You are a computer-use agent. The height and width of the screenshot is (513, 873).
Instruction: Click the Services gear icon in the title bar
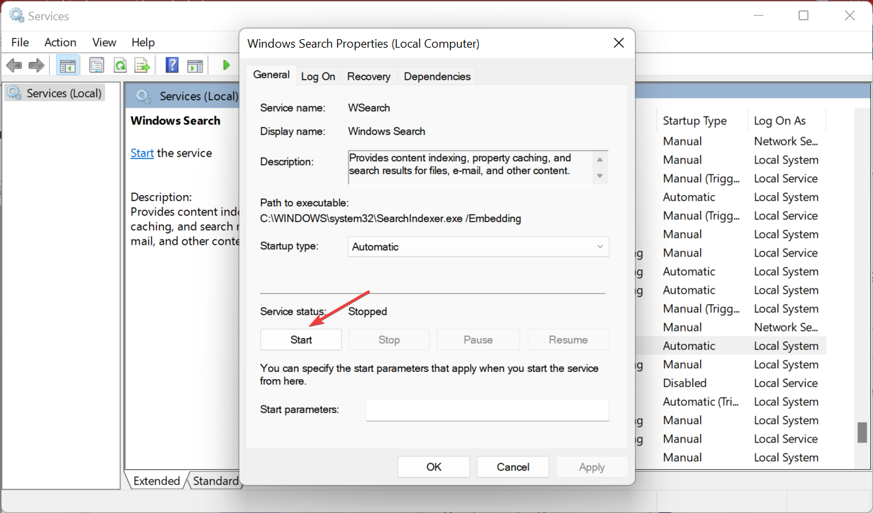(16, 16)
